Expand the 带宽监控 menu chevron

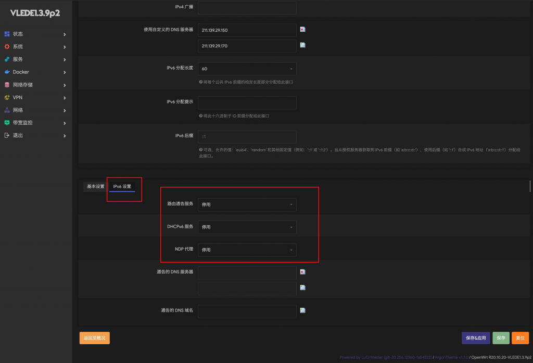[x=65, y=123]
